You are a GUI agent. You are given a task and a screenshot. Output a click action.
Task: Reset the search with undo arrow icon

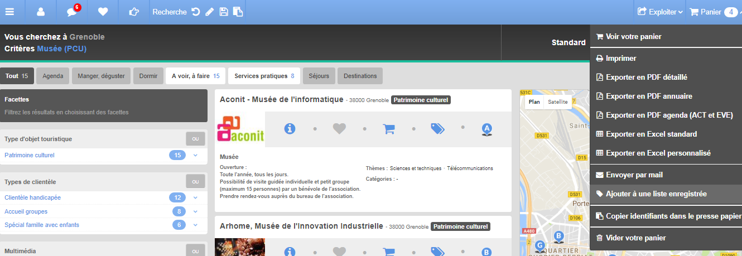coord(196,12)
